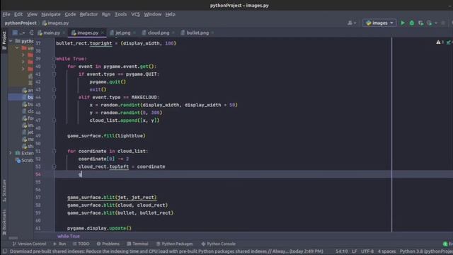The width and height of the screenshot is (453, 255).
Task: Click pythonProject breadcrumb in navigation bar
Action: 21,23
